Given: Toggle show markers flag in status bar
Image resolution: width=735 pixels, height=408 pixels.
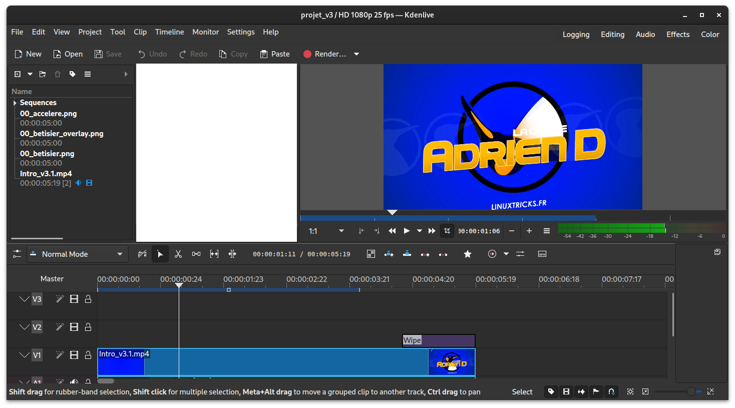Looking at the screenshot, I should (596, 392).
